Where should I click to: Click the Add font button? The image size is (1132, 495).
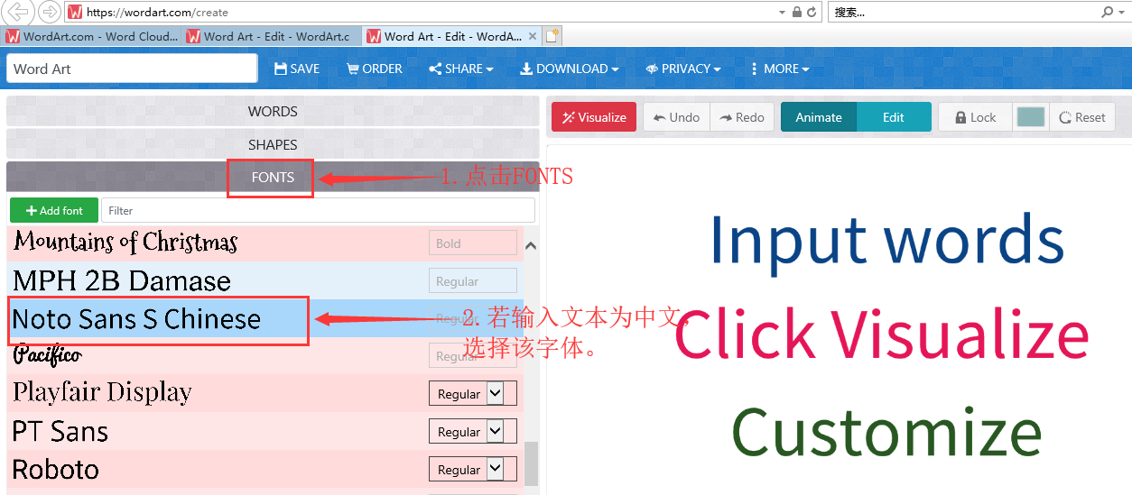click(x=54, y=211)
